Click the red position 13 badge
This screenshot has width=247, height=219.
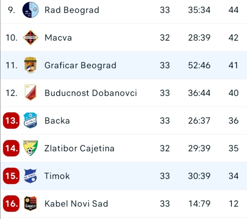point(11,121)
